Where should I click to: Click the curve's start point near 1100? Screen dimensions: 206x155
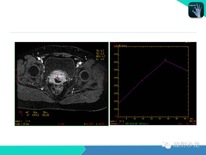pos(118,104)
